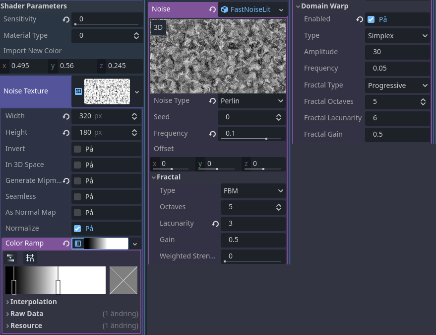Click the FastNoiseLite cube icon
This screenshot has width=436, height=335.
pyautogui.click(x=224, y=9)
